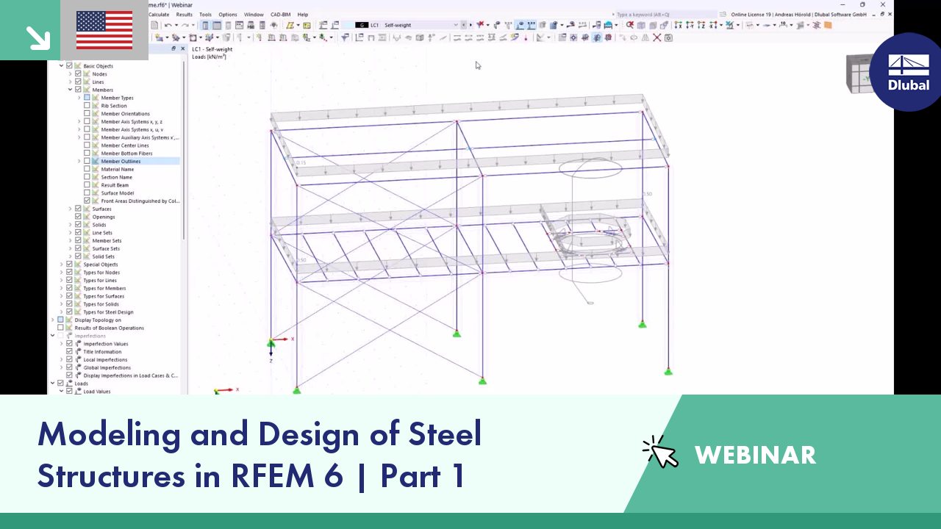Expand the Member Types tree node

(x=79, y=98)
